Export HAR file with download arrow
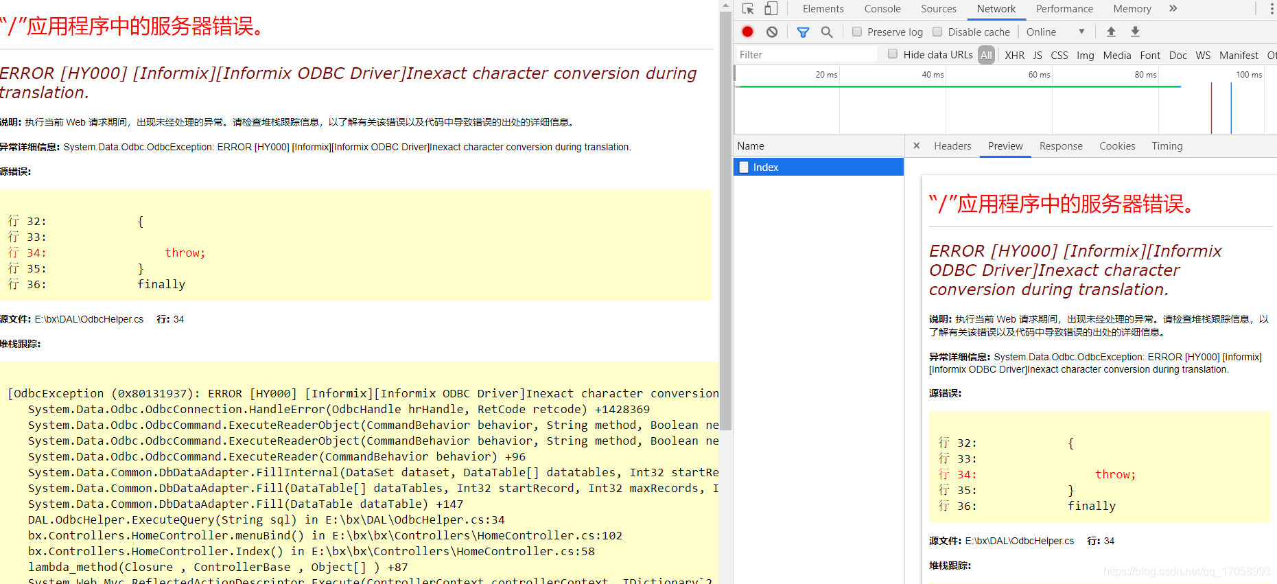 pos(1135,32)
